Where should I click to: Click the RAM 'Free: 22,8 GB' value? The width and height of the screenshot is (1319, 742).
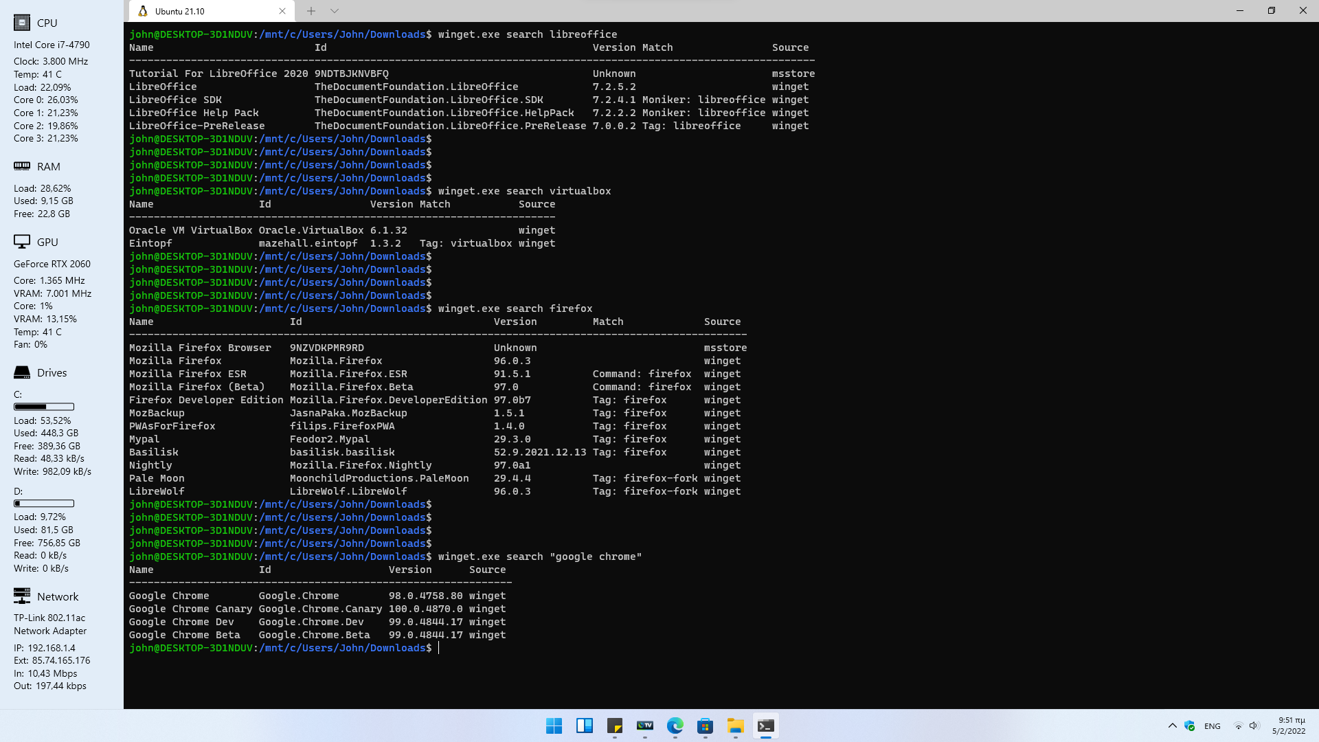click(x=42, y=214)
